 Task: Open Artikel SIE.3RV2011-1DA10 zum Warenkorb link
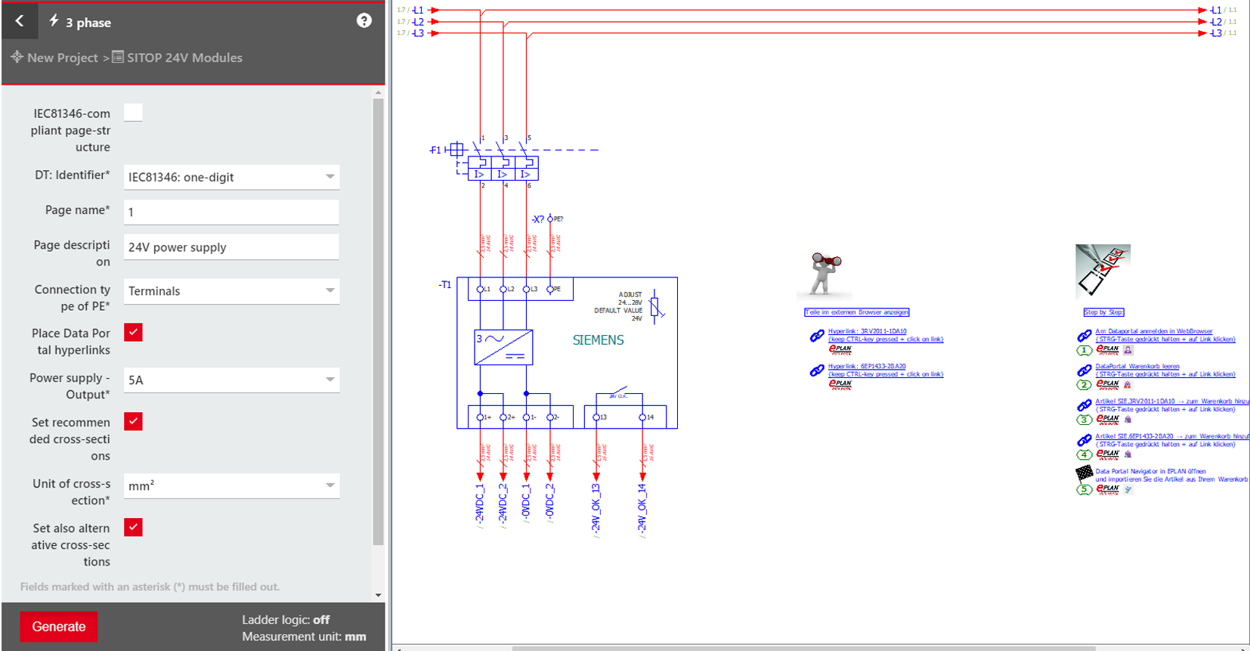[x=1172, y=401]
